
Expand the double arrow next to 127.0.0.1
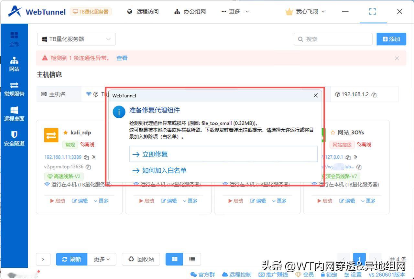355,157
